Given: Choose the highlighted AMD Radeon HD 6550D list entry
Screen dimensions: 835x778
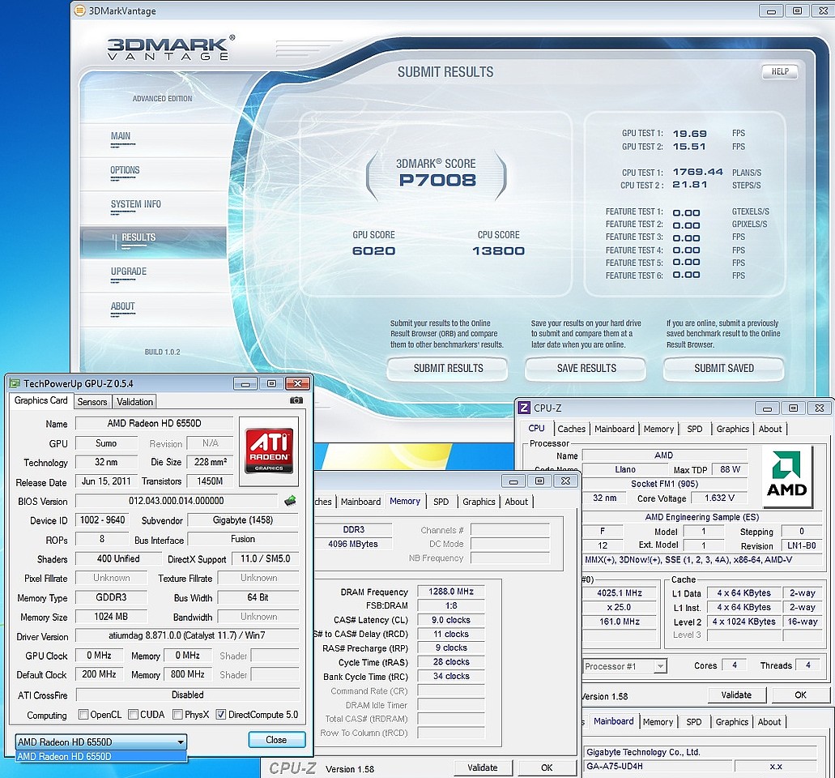Looking at the screenshot, I should 101,756.
